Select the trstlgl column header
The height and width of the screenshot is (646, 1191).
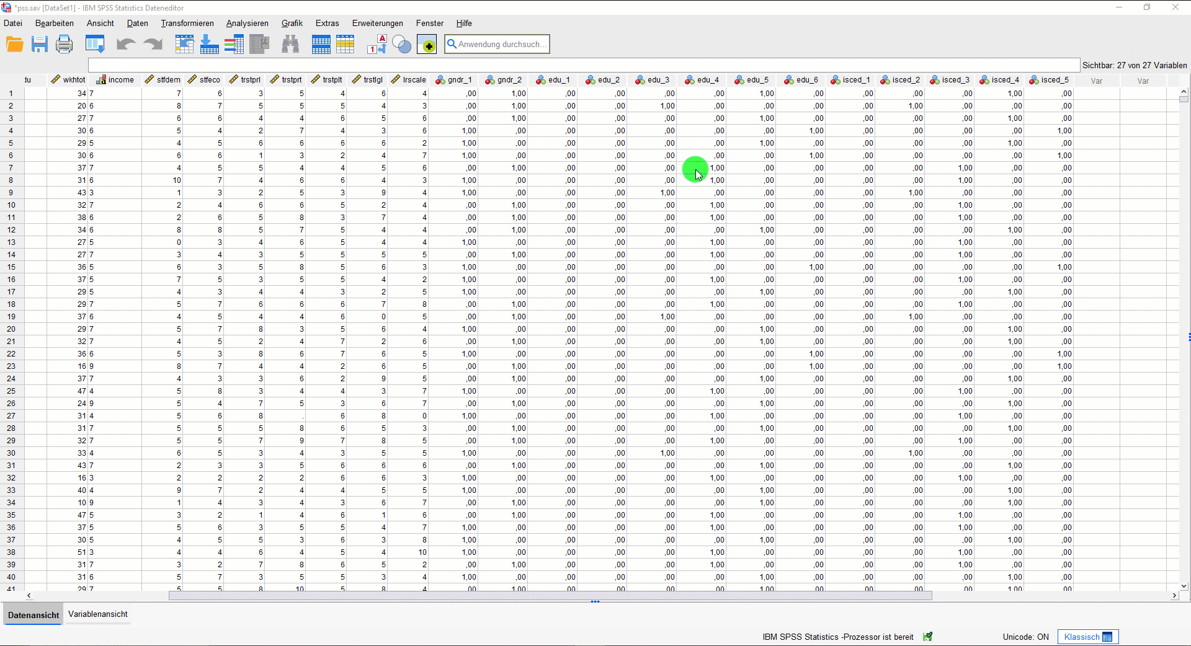click(x=367, y=80)
